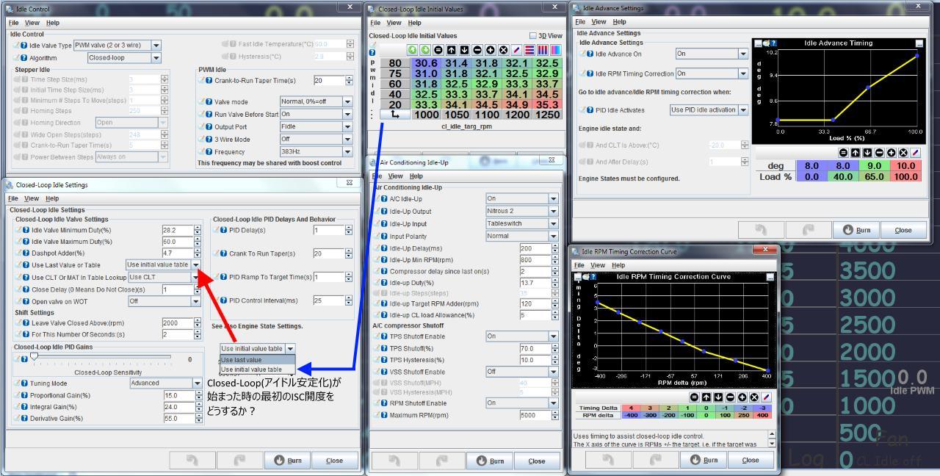Open the A/C Idle-Up dropdown
Screen dimensions: 940x476
[554, 198]
